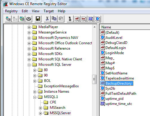The height and width of the screenshot is (116, 150).
Task: Click the DWORD icon beside SysDb
Action: click(x=103, y=88)
